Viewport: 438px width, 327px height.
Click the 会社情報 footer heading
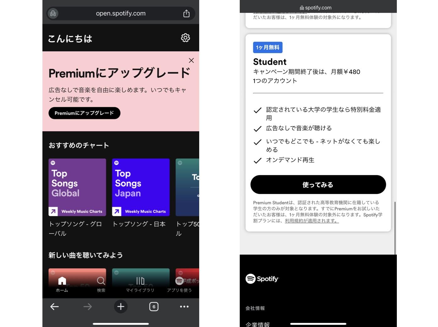[255, 308]
